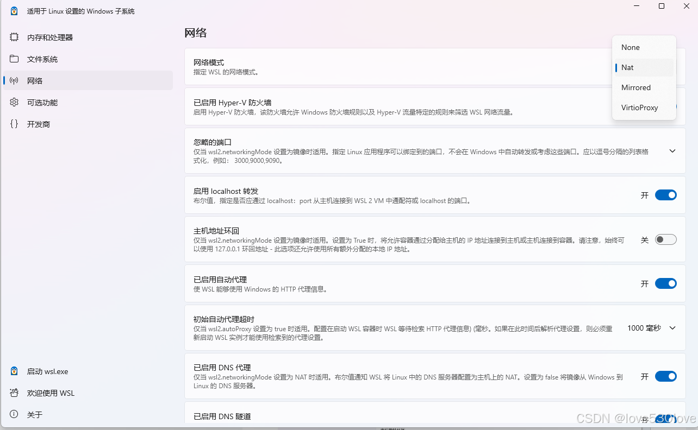Open 欢迎使用 WSL page
698x430 pixels.
tap(88, 393)
